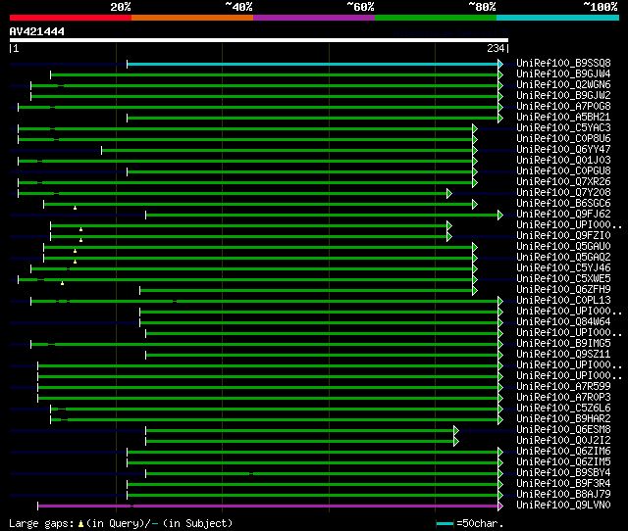Click the UniRef100_Q7XR26 label
The image size is (628, 531).
coord(563,181)
